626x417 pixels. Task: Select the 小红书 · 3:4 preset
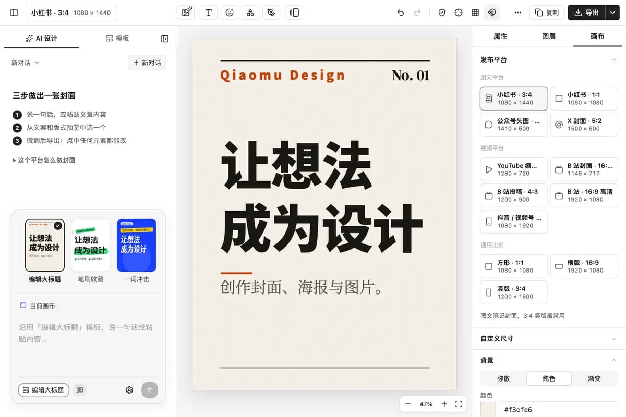click(514, 99)
